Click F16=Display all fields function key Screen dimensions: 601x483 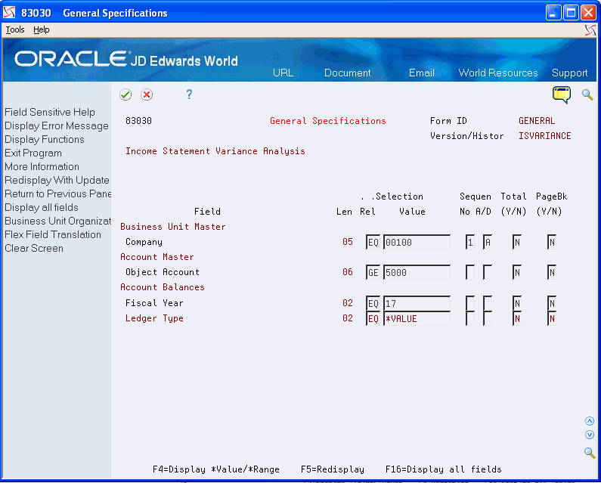click(x=444, y=469)
